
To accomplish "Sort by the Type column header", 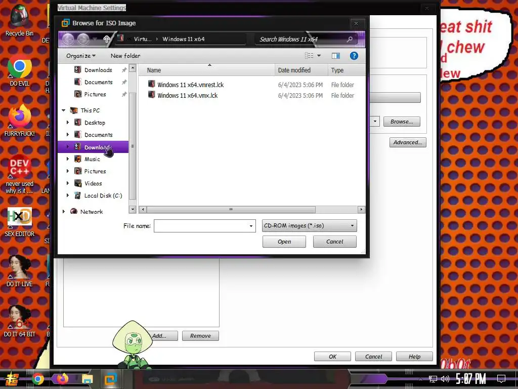I will coord(346,70).
